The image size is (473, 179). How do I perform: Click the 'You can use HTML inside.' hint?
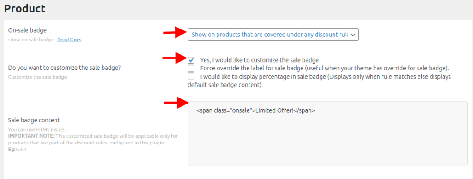pyautogui.click(x=37, y=130)
